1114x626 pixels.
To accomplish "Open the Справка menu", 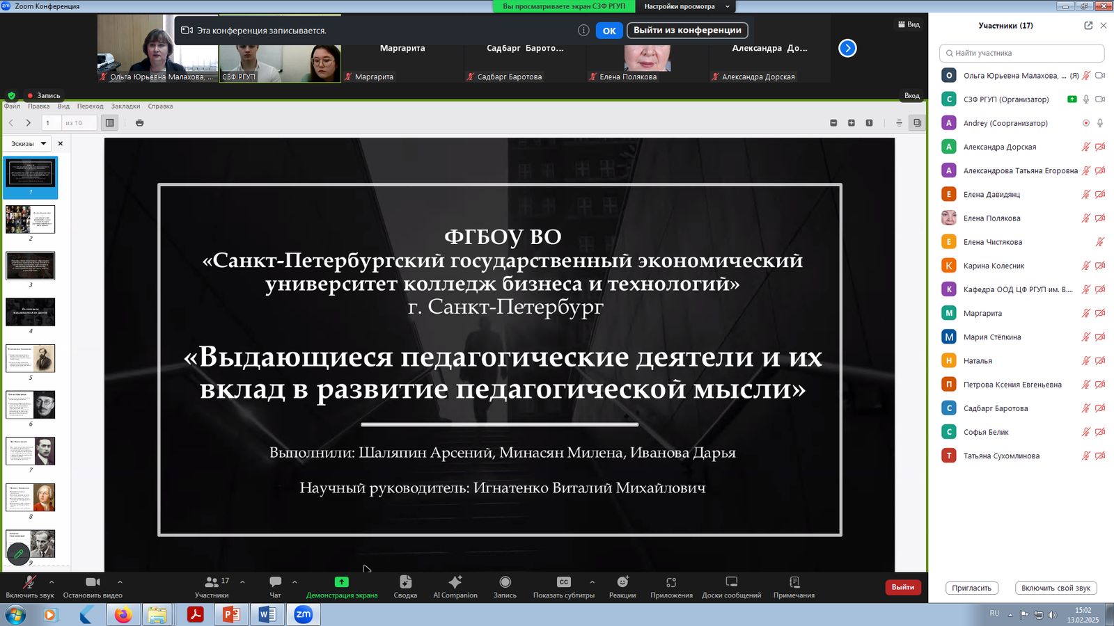I will tap(160, 106).
